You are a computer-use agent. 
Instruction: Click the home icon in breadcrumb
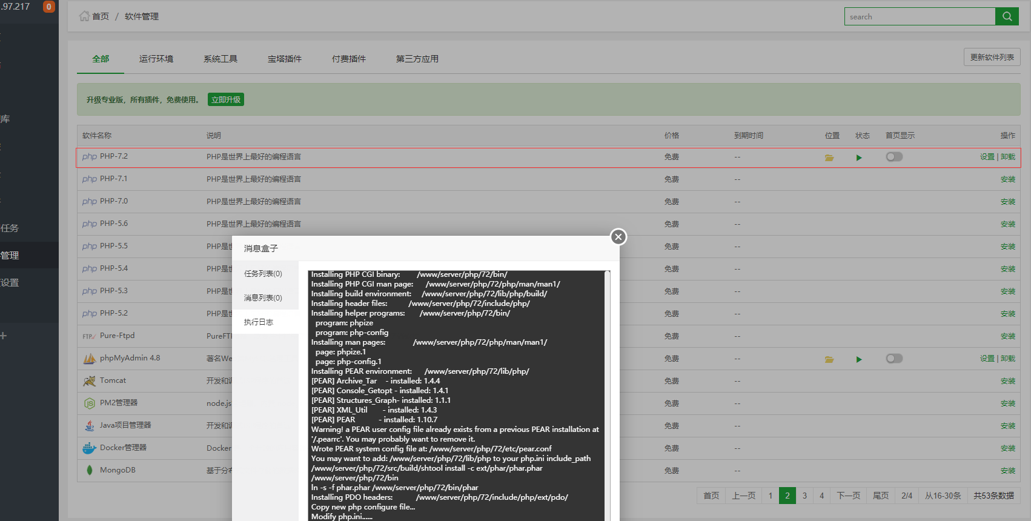84,16
